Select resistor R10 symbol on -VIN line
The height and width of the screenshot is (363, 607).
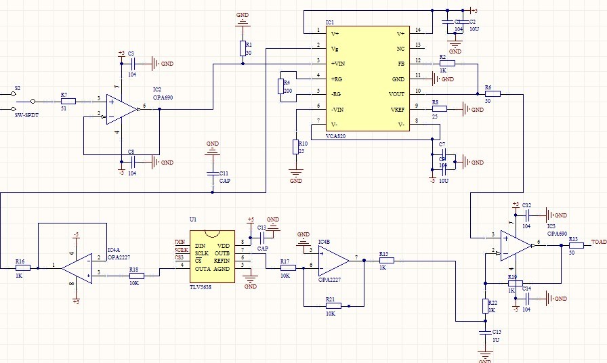coord(296,148)
